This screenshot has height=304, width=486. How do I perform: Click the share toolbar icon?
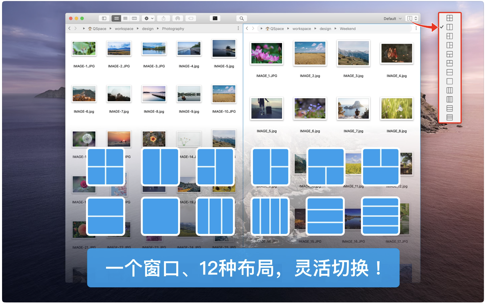coord(163,18)
